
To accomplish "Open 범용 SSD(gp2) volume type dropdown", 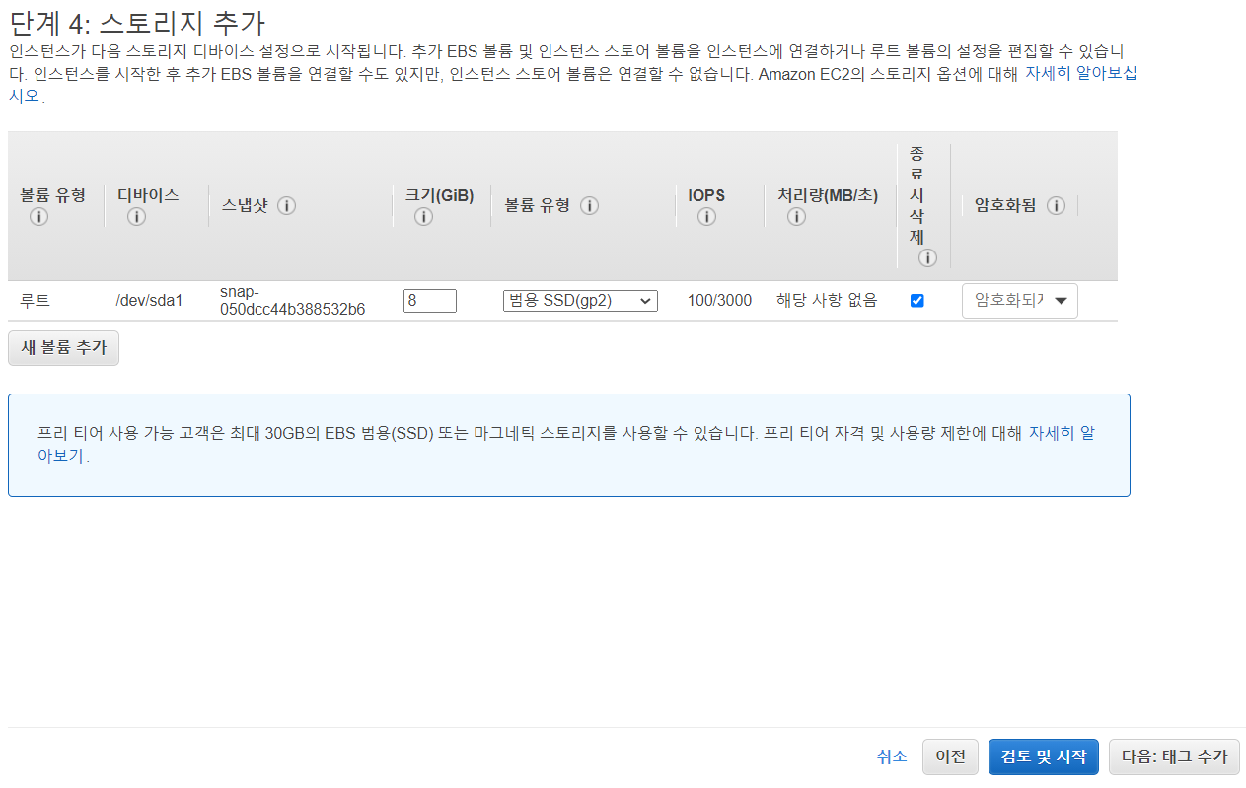I will click(580, 301).
